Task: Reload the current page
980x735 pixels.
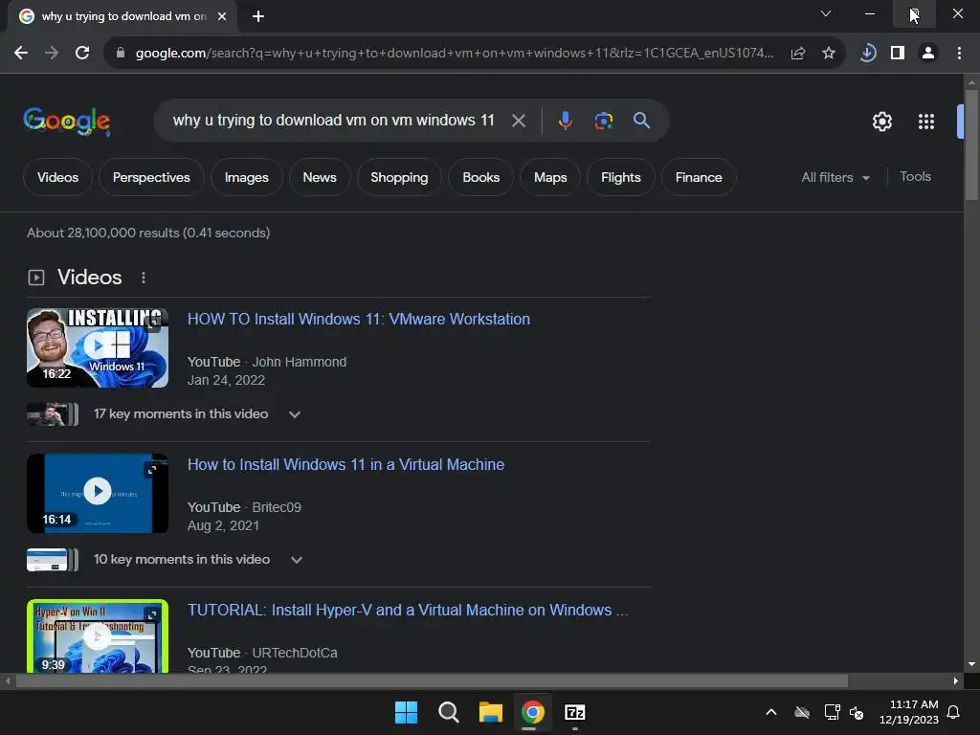Action: (x=82, y=54)
